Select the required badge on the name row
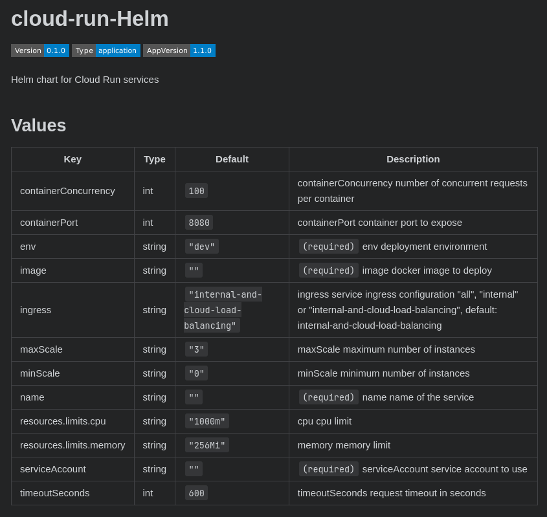 click(329, 397)
